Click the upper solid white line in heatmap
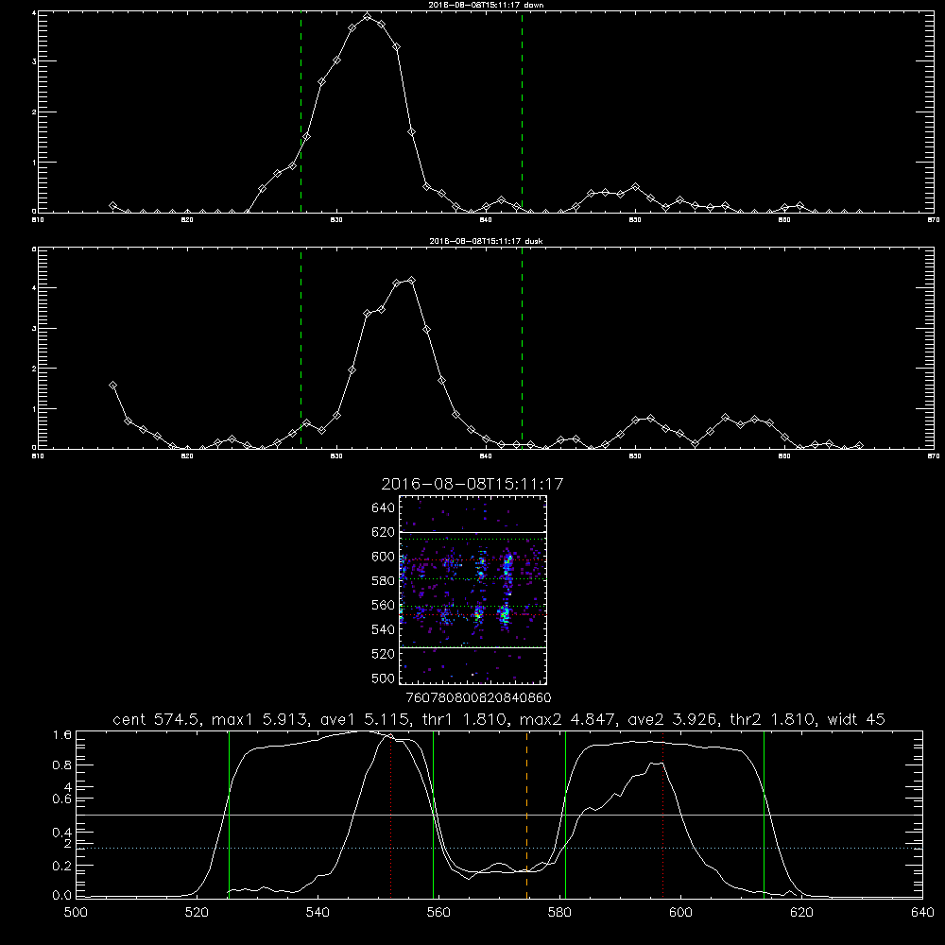This screenshot has width=945, height=945. tap(472, 532)
